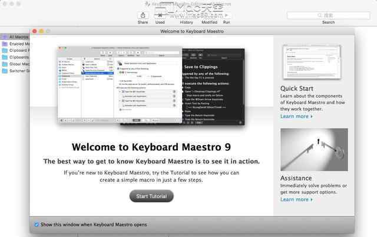Click the Assistance keys image
This screenshot has width=377, height=237.
coord(314,149)
